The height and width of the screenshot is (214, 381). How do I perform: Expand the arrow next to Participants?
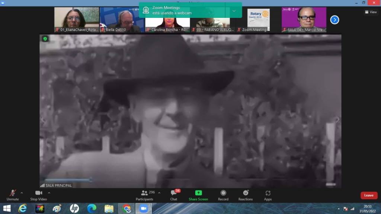159,193
